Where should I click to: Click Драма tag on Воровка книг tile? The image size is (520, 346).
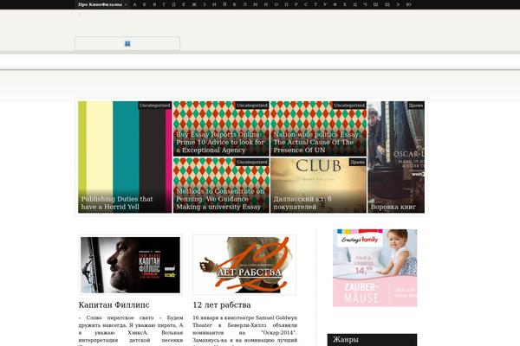pyautogui.click(x=416, y=106)
